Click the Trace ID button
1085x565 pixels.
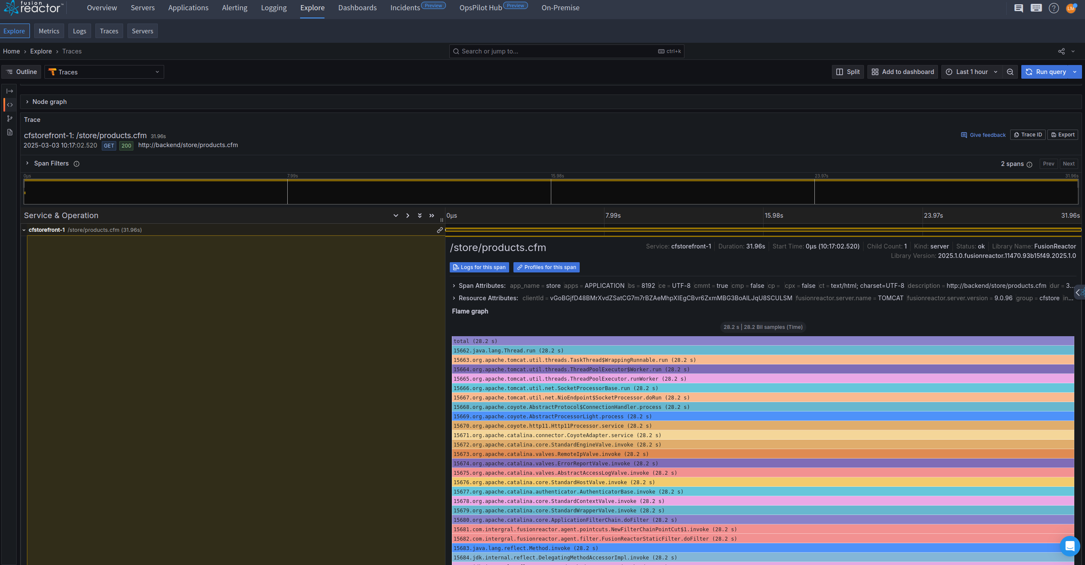click(x=1028, y=135)
